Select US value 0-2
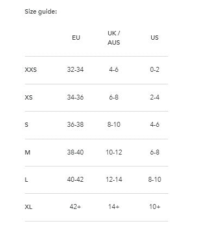The width and height of the screenshot is (198, 240). point(154,70)
